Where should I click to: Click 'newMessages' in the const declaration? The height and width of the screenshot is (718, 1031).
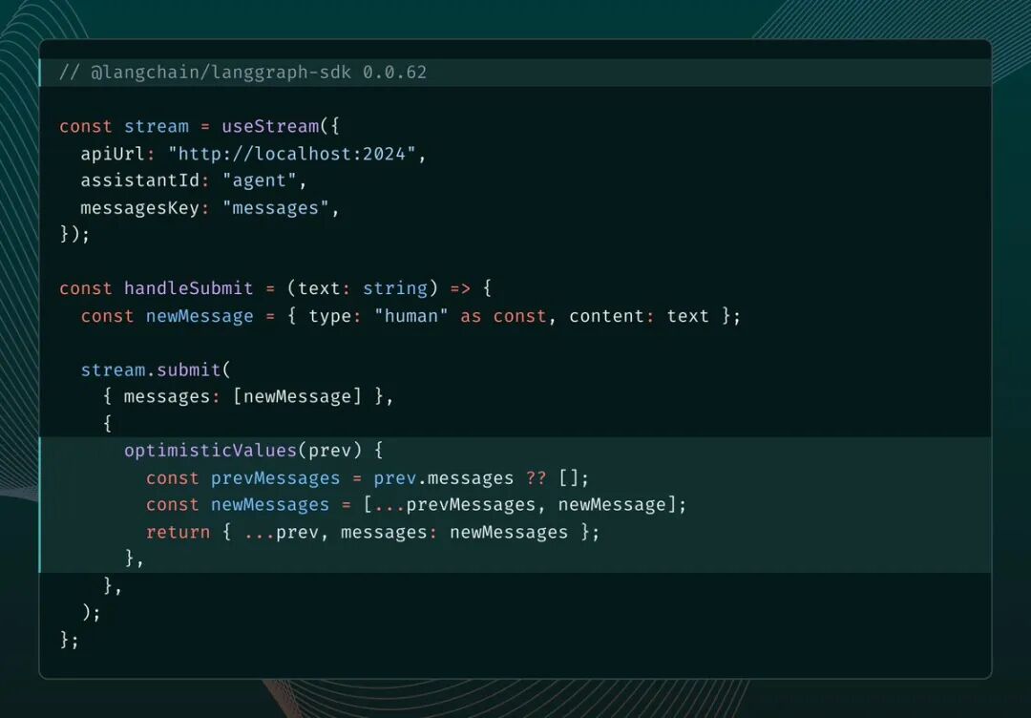click(x=269, y=505)
